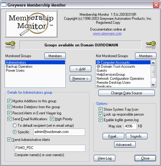Click the Close button
The height and width of the screenshot is (166, 161).
coord(145,158)
